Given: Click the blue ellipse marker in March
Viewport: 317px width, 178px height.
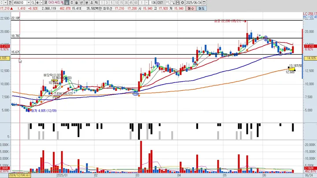Looking at the screenshot, I should pyautogui.click(x=136, y=93).
